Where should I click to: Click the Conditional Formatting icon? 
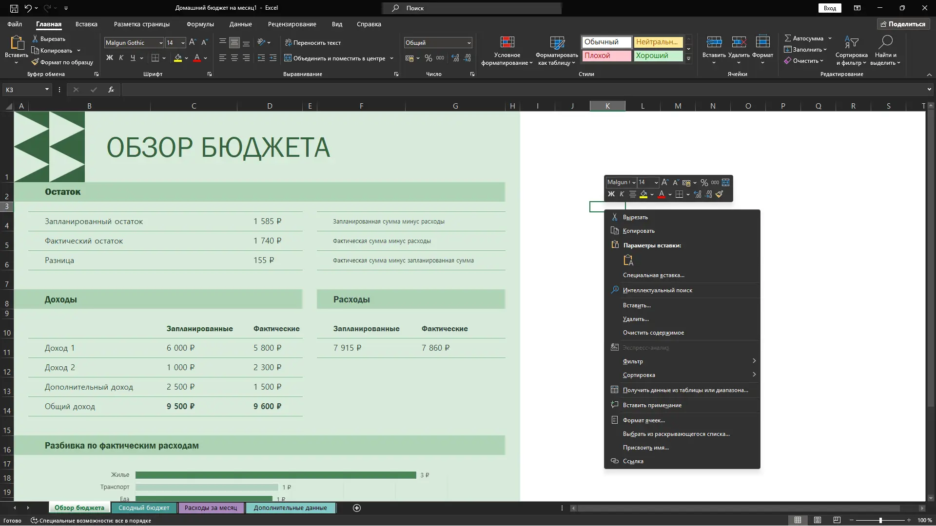tap(507, 43)
